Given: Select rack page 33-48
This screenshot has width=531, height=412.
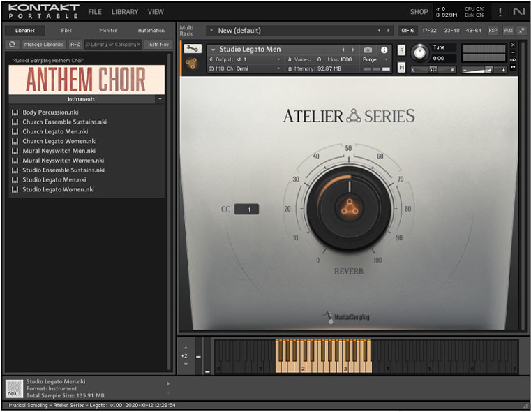Looking at the screenshot, I should (x=451, y=31).
